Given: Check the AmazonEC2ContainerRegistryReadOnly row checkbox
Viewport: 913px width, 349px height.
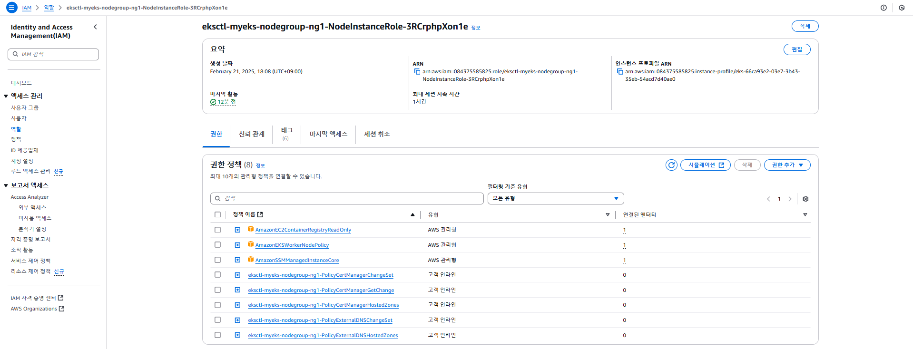Looking at the screenshot, I should [217, 230].
